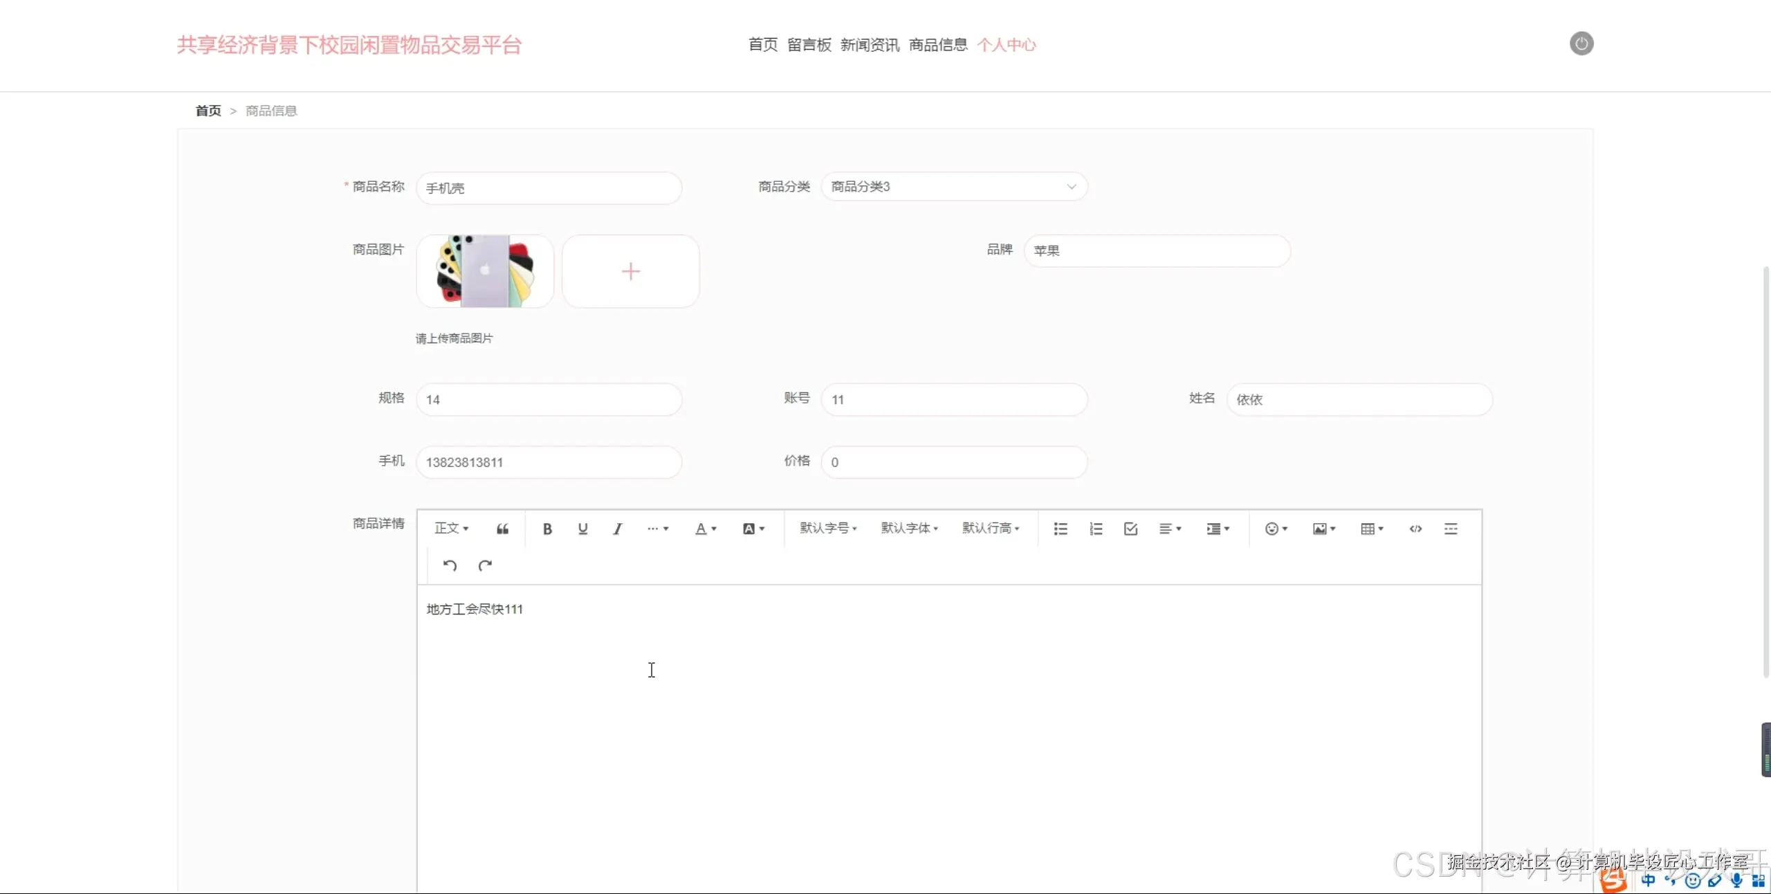The width and height of the screenshot is (1771, 894).
Task: Toggle code block in editor
Action: click(x=1415, y=529)
